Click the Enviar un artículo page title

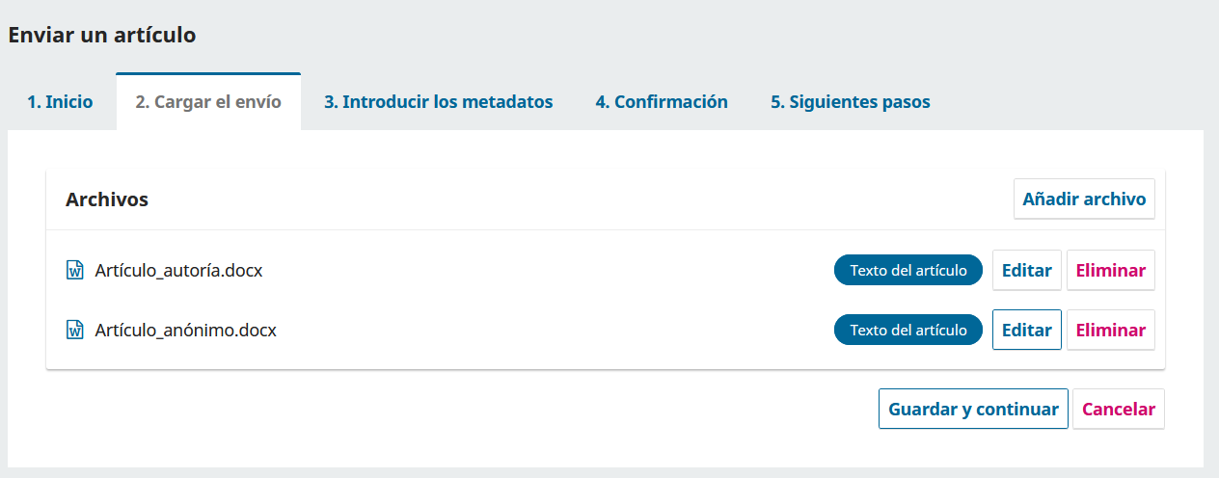point(102,36)
